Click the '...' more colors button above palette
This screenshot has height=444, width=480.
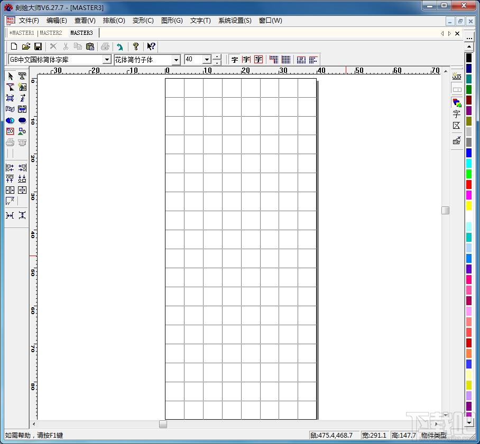click(469, 37)
